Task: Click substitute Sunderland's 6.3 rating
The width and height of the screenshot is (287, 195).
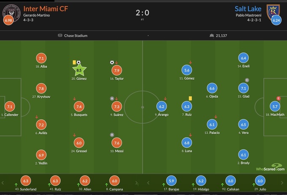Action: coord(25,181)
